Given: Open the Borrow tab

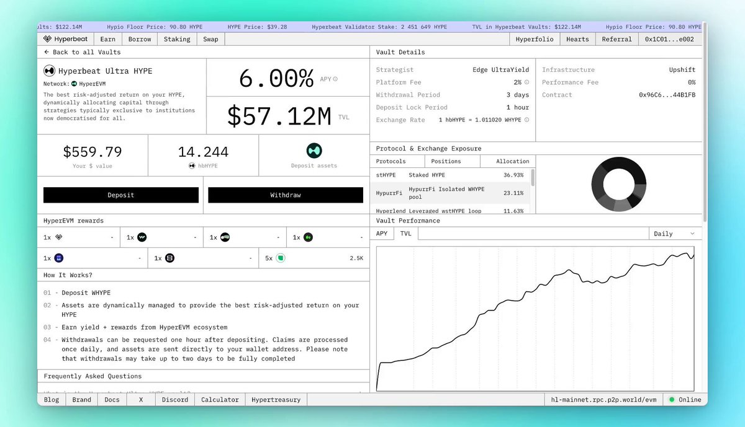Looking at the screenshot, I should point(140,39).
